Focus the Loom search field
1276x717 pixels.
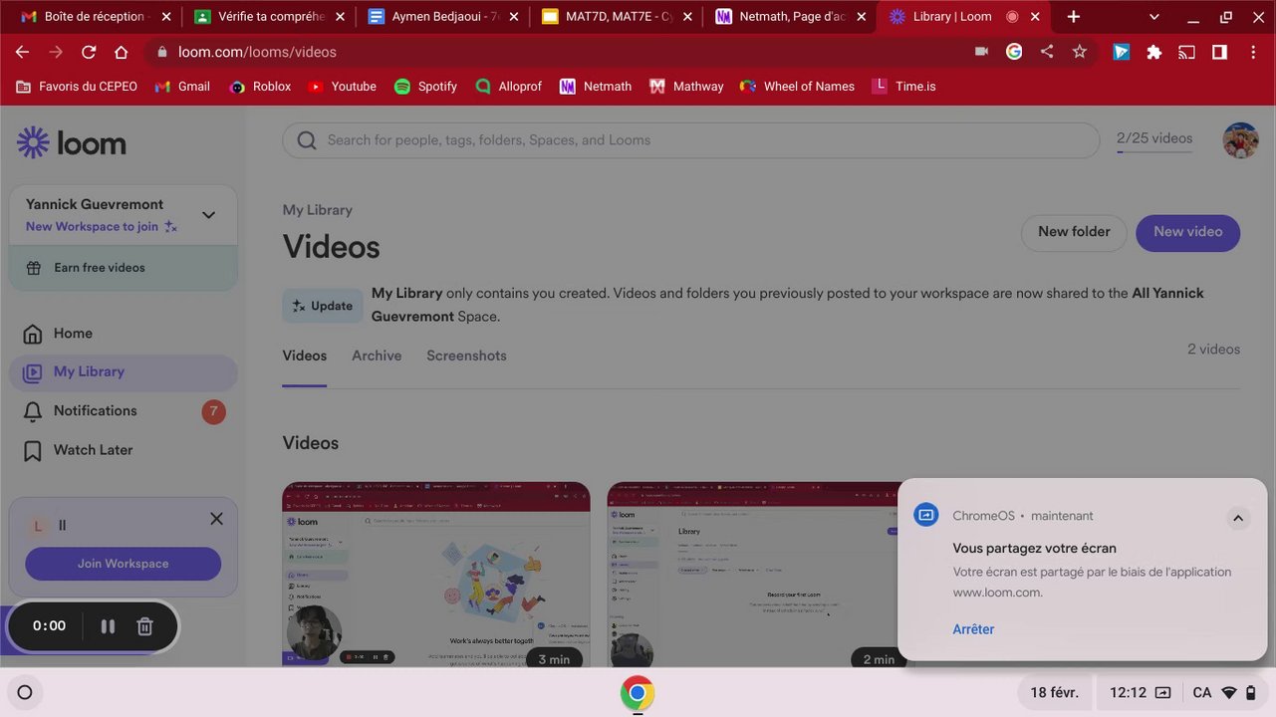click(x=691, y=140)
